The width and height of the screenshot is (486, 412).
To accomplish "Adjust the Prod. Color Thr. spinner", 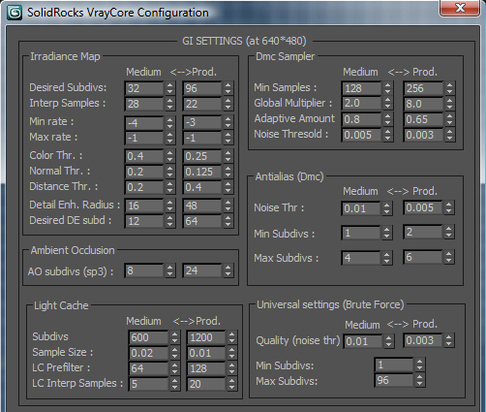I will [228, 156].
